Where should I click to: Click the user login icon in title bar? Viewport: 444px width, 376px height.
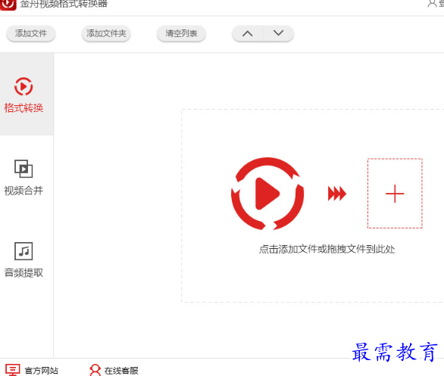433,3
